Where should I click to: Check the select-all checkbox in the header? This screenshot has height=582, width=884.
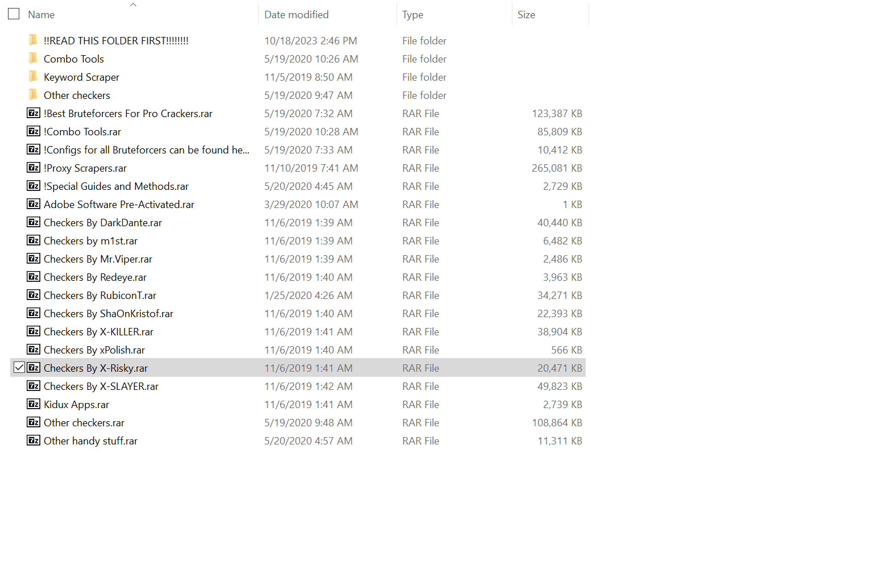[x=13, y=14]
